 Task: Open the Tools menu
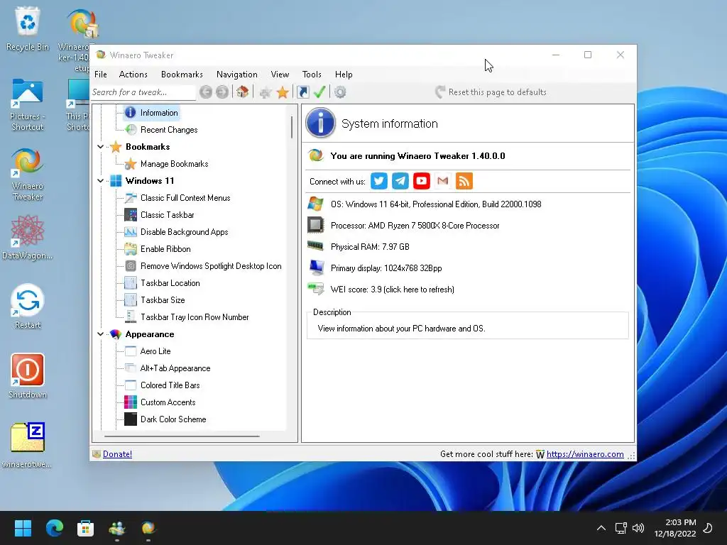point(312,74)
